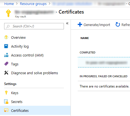Collapse the sidebar with double chevron
This screenshot has height=116, width=130.
click(67, 23)
